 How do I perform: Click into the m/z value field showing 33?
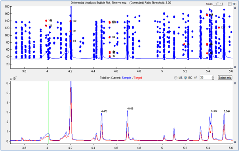click(x=206, y=78)
